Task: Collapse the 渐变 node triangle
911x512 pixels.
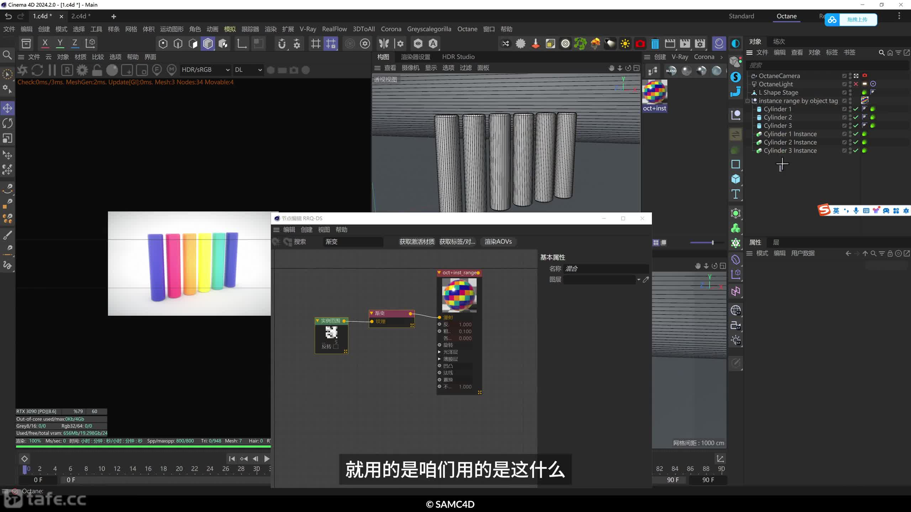Action: (372, 313)
